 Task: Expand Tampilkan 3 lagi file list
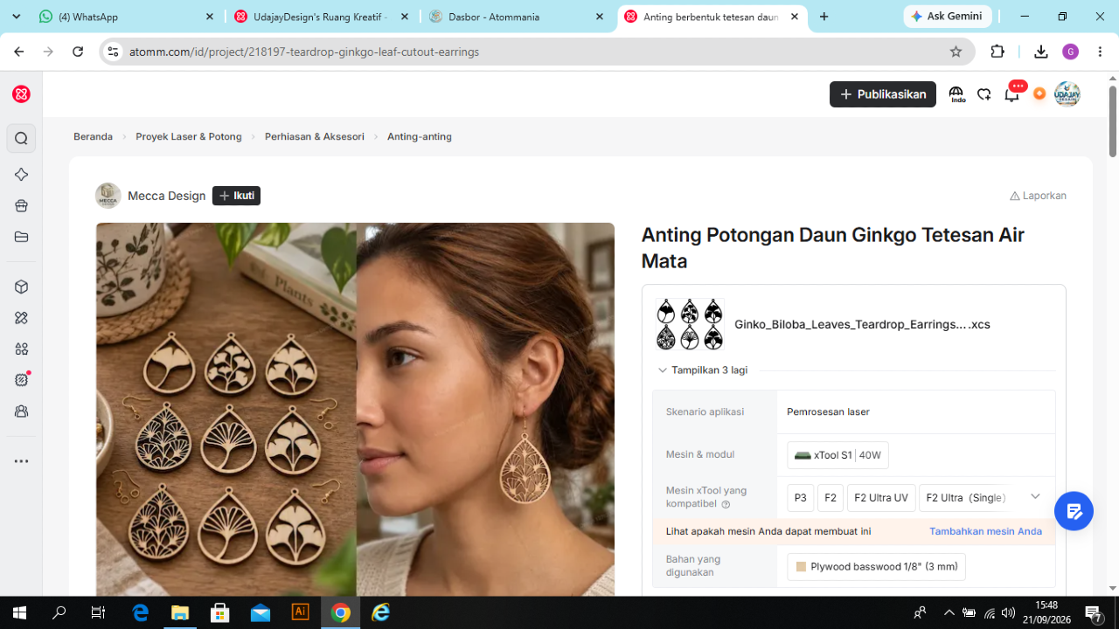pos(703,370)
